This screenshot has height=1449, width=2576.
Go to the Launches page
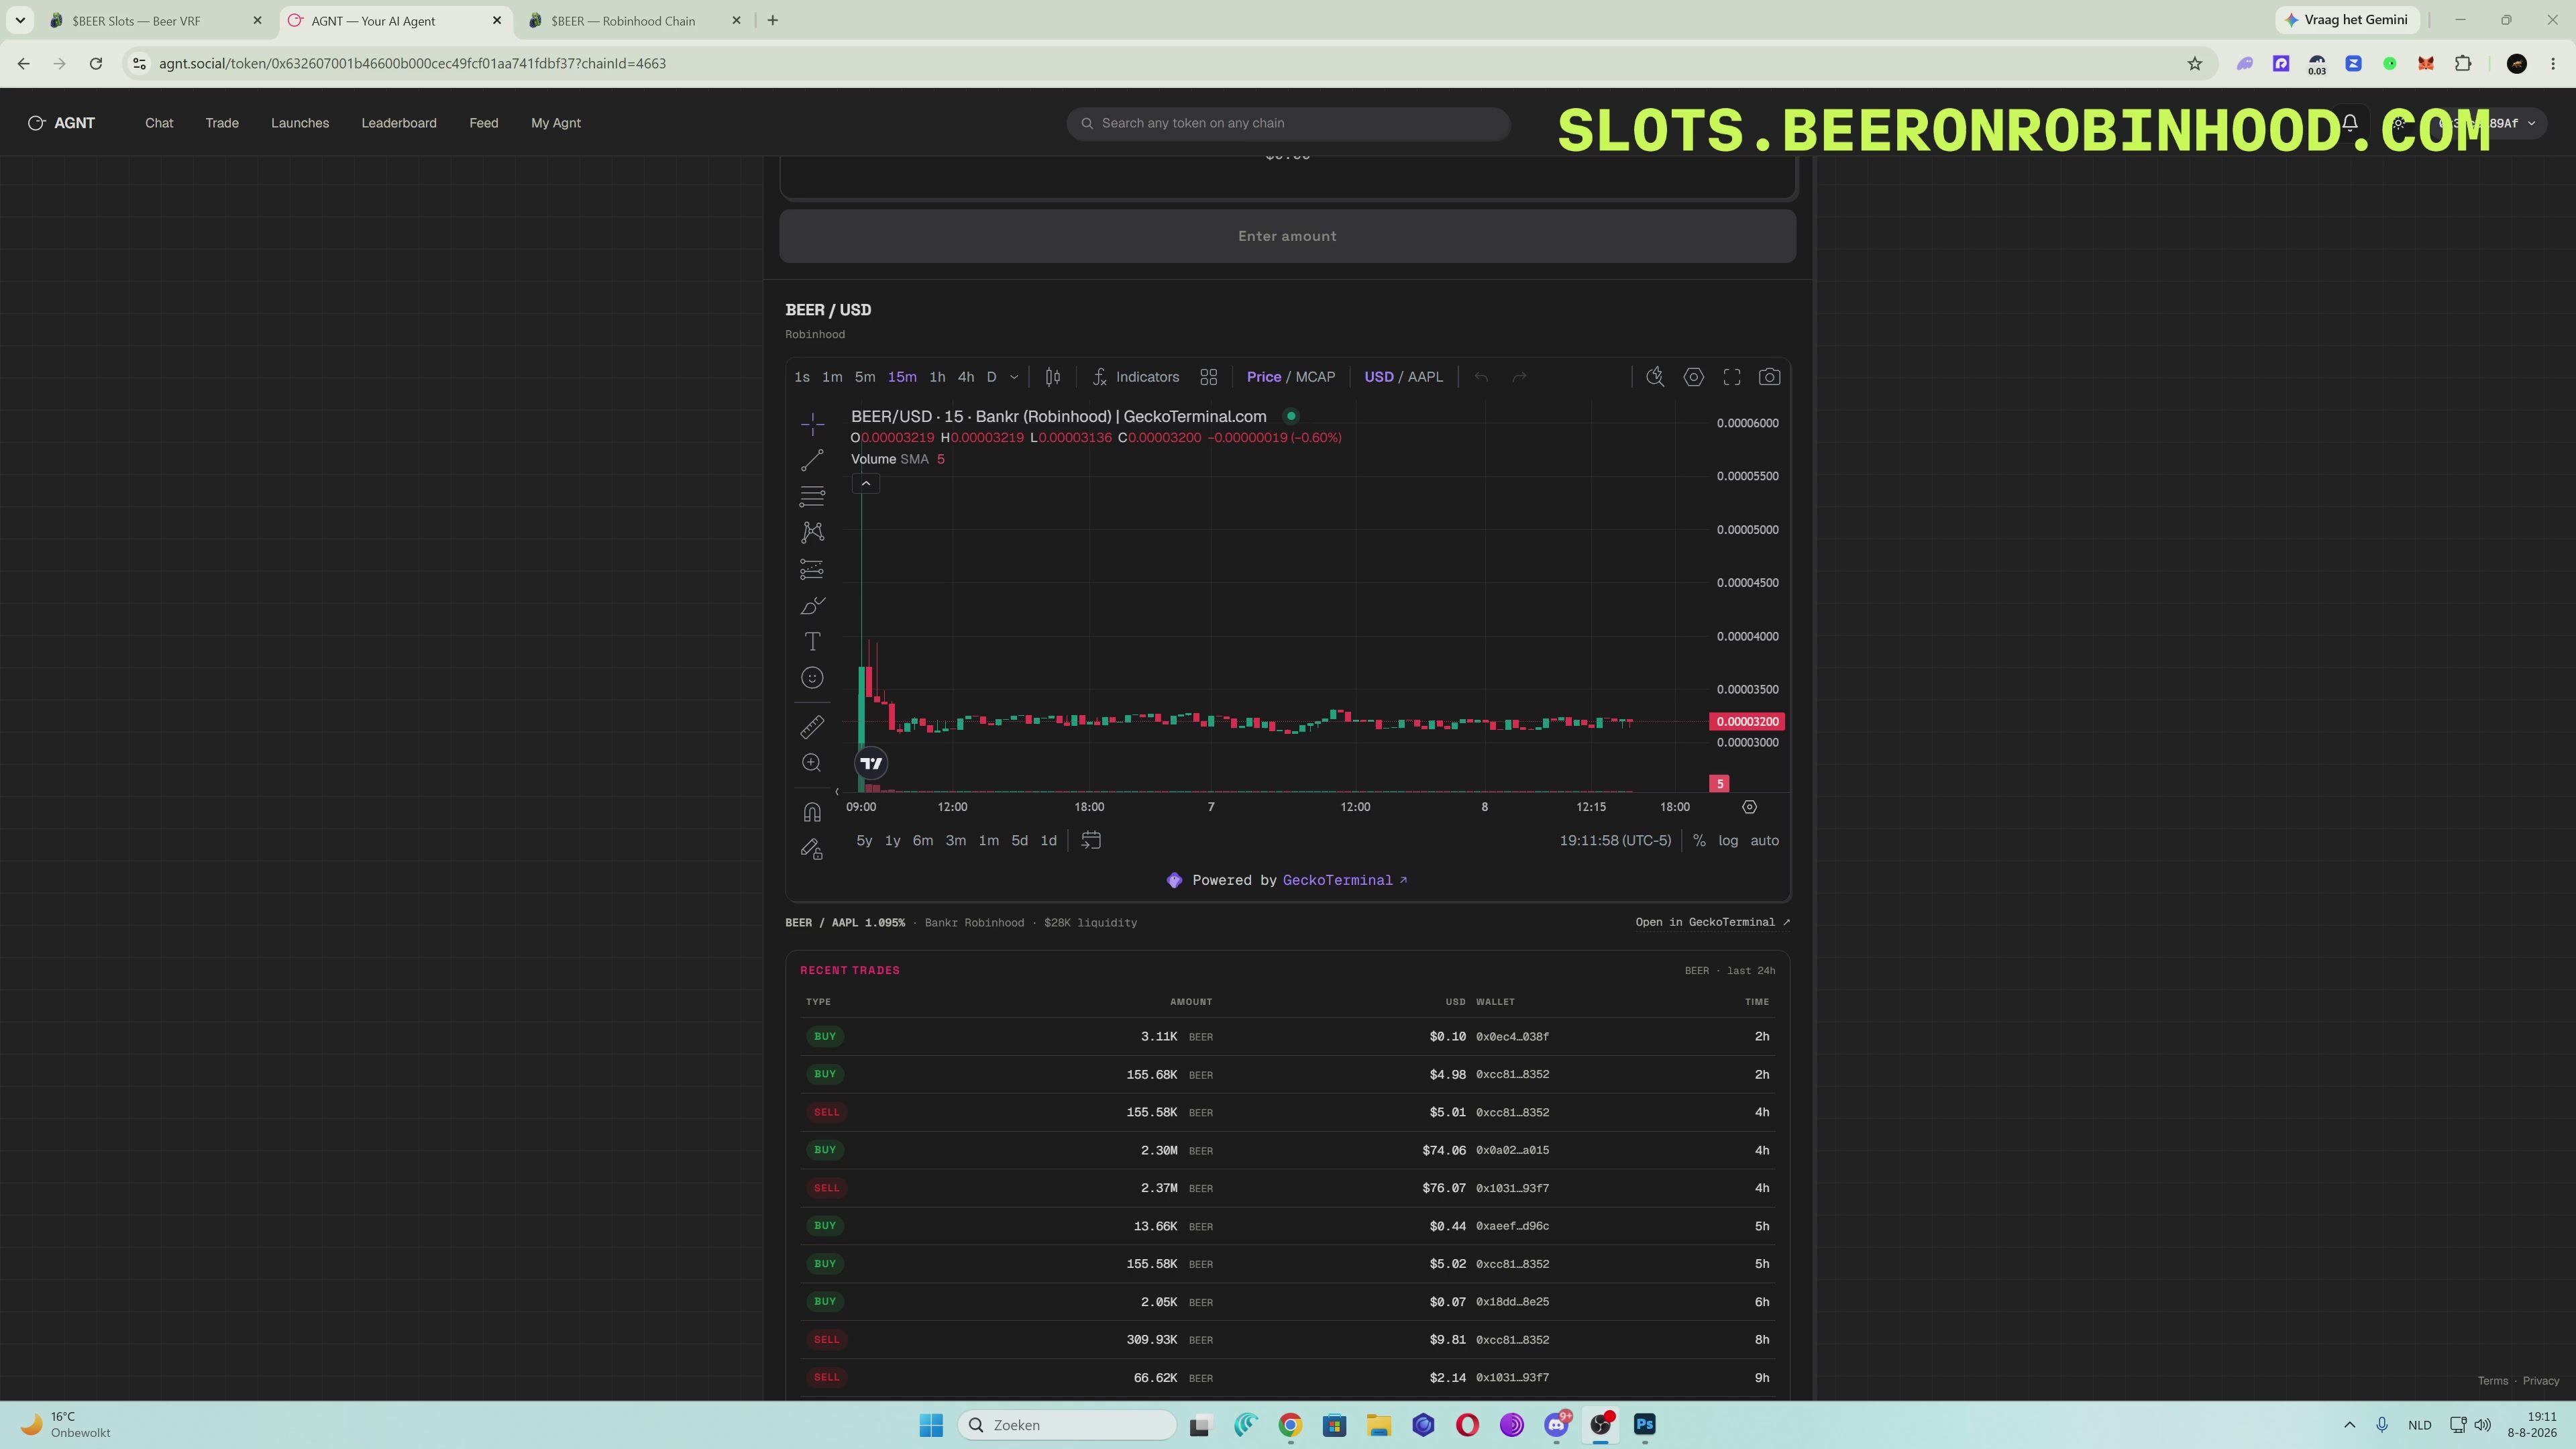[300, 123]
